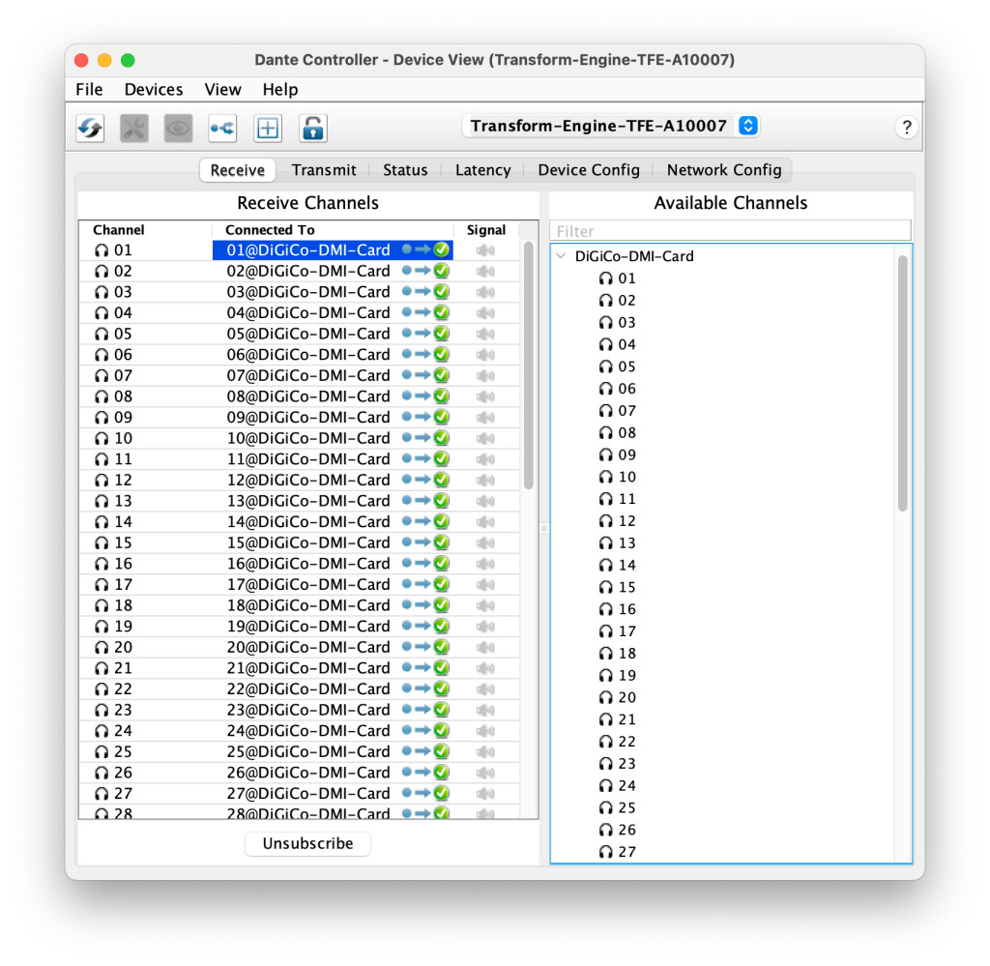Click the Reload Device Information toolbar icon

90,129
